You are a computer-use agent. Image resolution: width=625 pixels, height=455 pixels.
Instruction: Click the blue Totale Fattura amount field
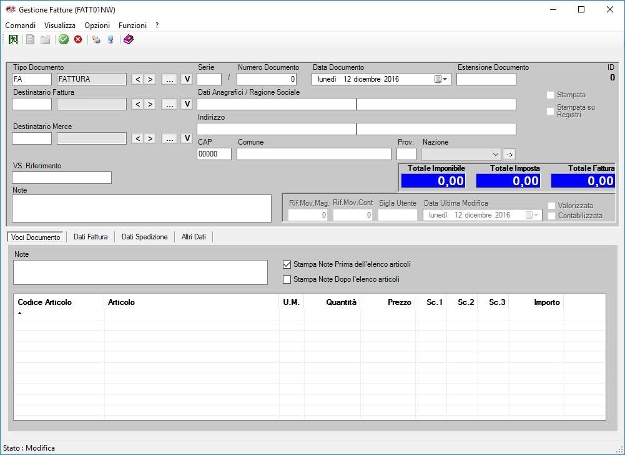click(583, 180)
